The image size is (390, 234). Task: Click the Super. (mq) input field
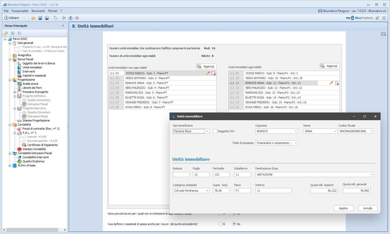(221, 191)
